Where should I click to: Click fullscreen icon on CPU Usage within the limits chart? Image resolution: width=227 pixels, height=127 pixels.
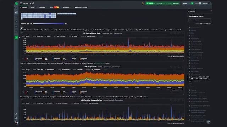click(179, 33)
